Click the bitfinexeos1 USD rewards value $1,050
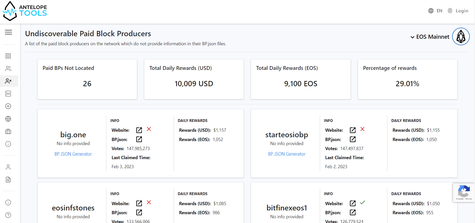The image size is (475, 223). (433, 203)
